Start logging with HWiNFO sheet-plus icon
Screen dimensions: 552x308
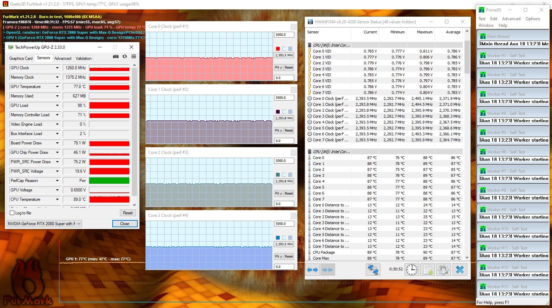tap(428, 270)
